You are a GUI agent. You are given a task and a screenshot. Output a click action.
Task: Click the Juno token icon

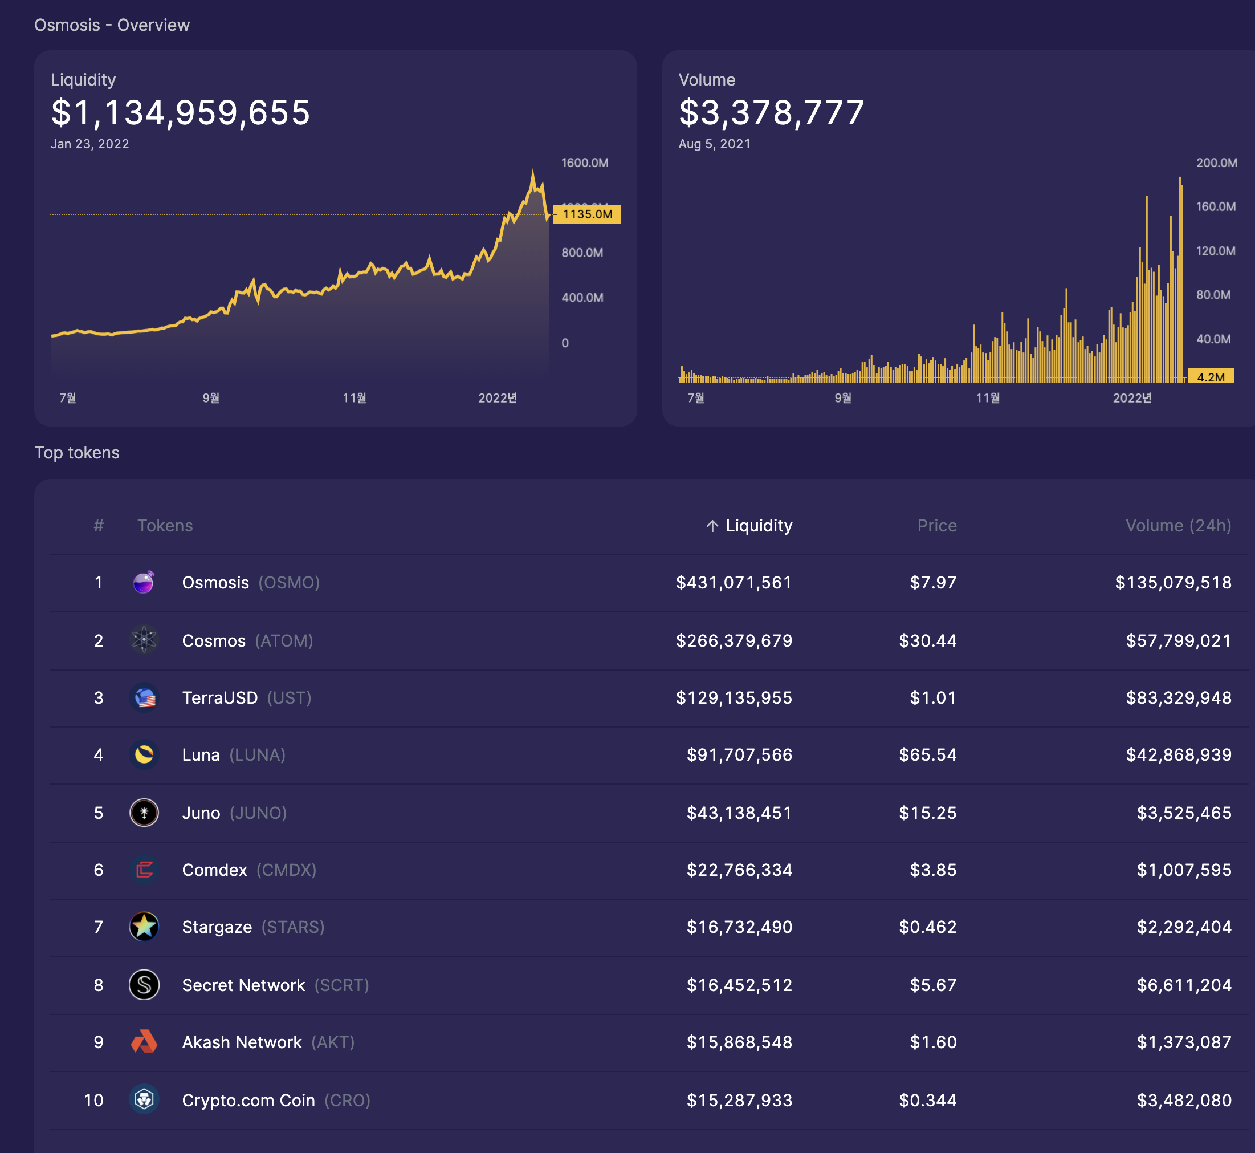pyautogui.click(x=144, y=813)
